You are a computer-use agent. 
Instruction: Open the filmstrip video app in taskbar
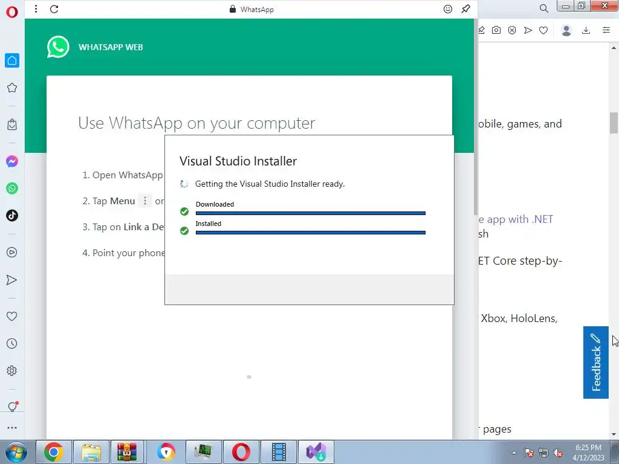[279, 452]
